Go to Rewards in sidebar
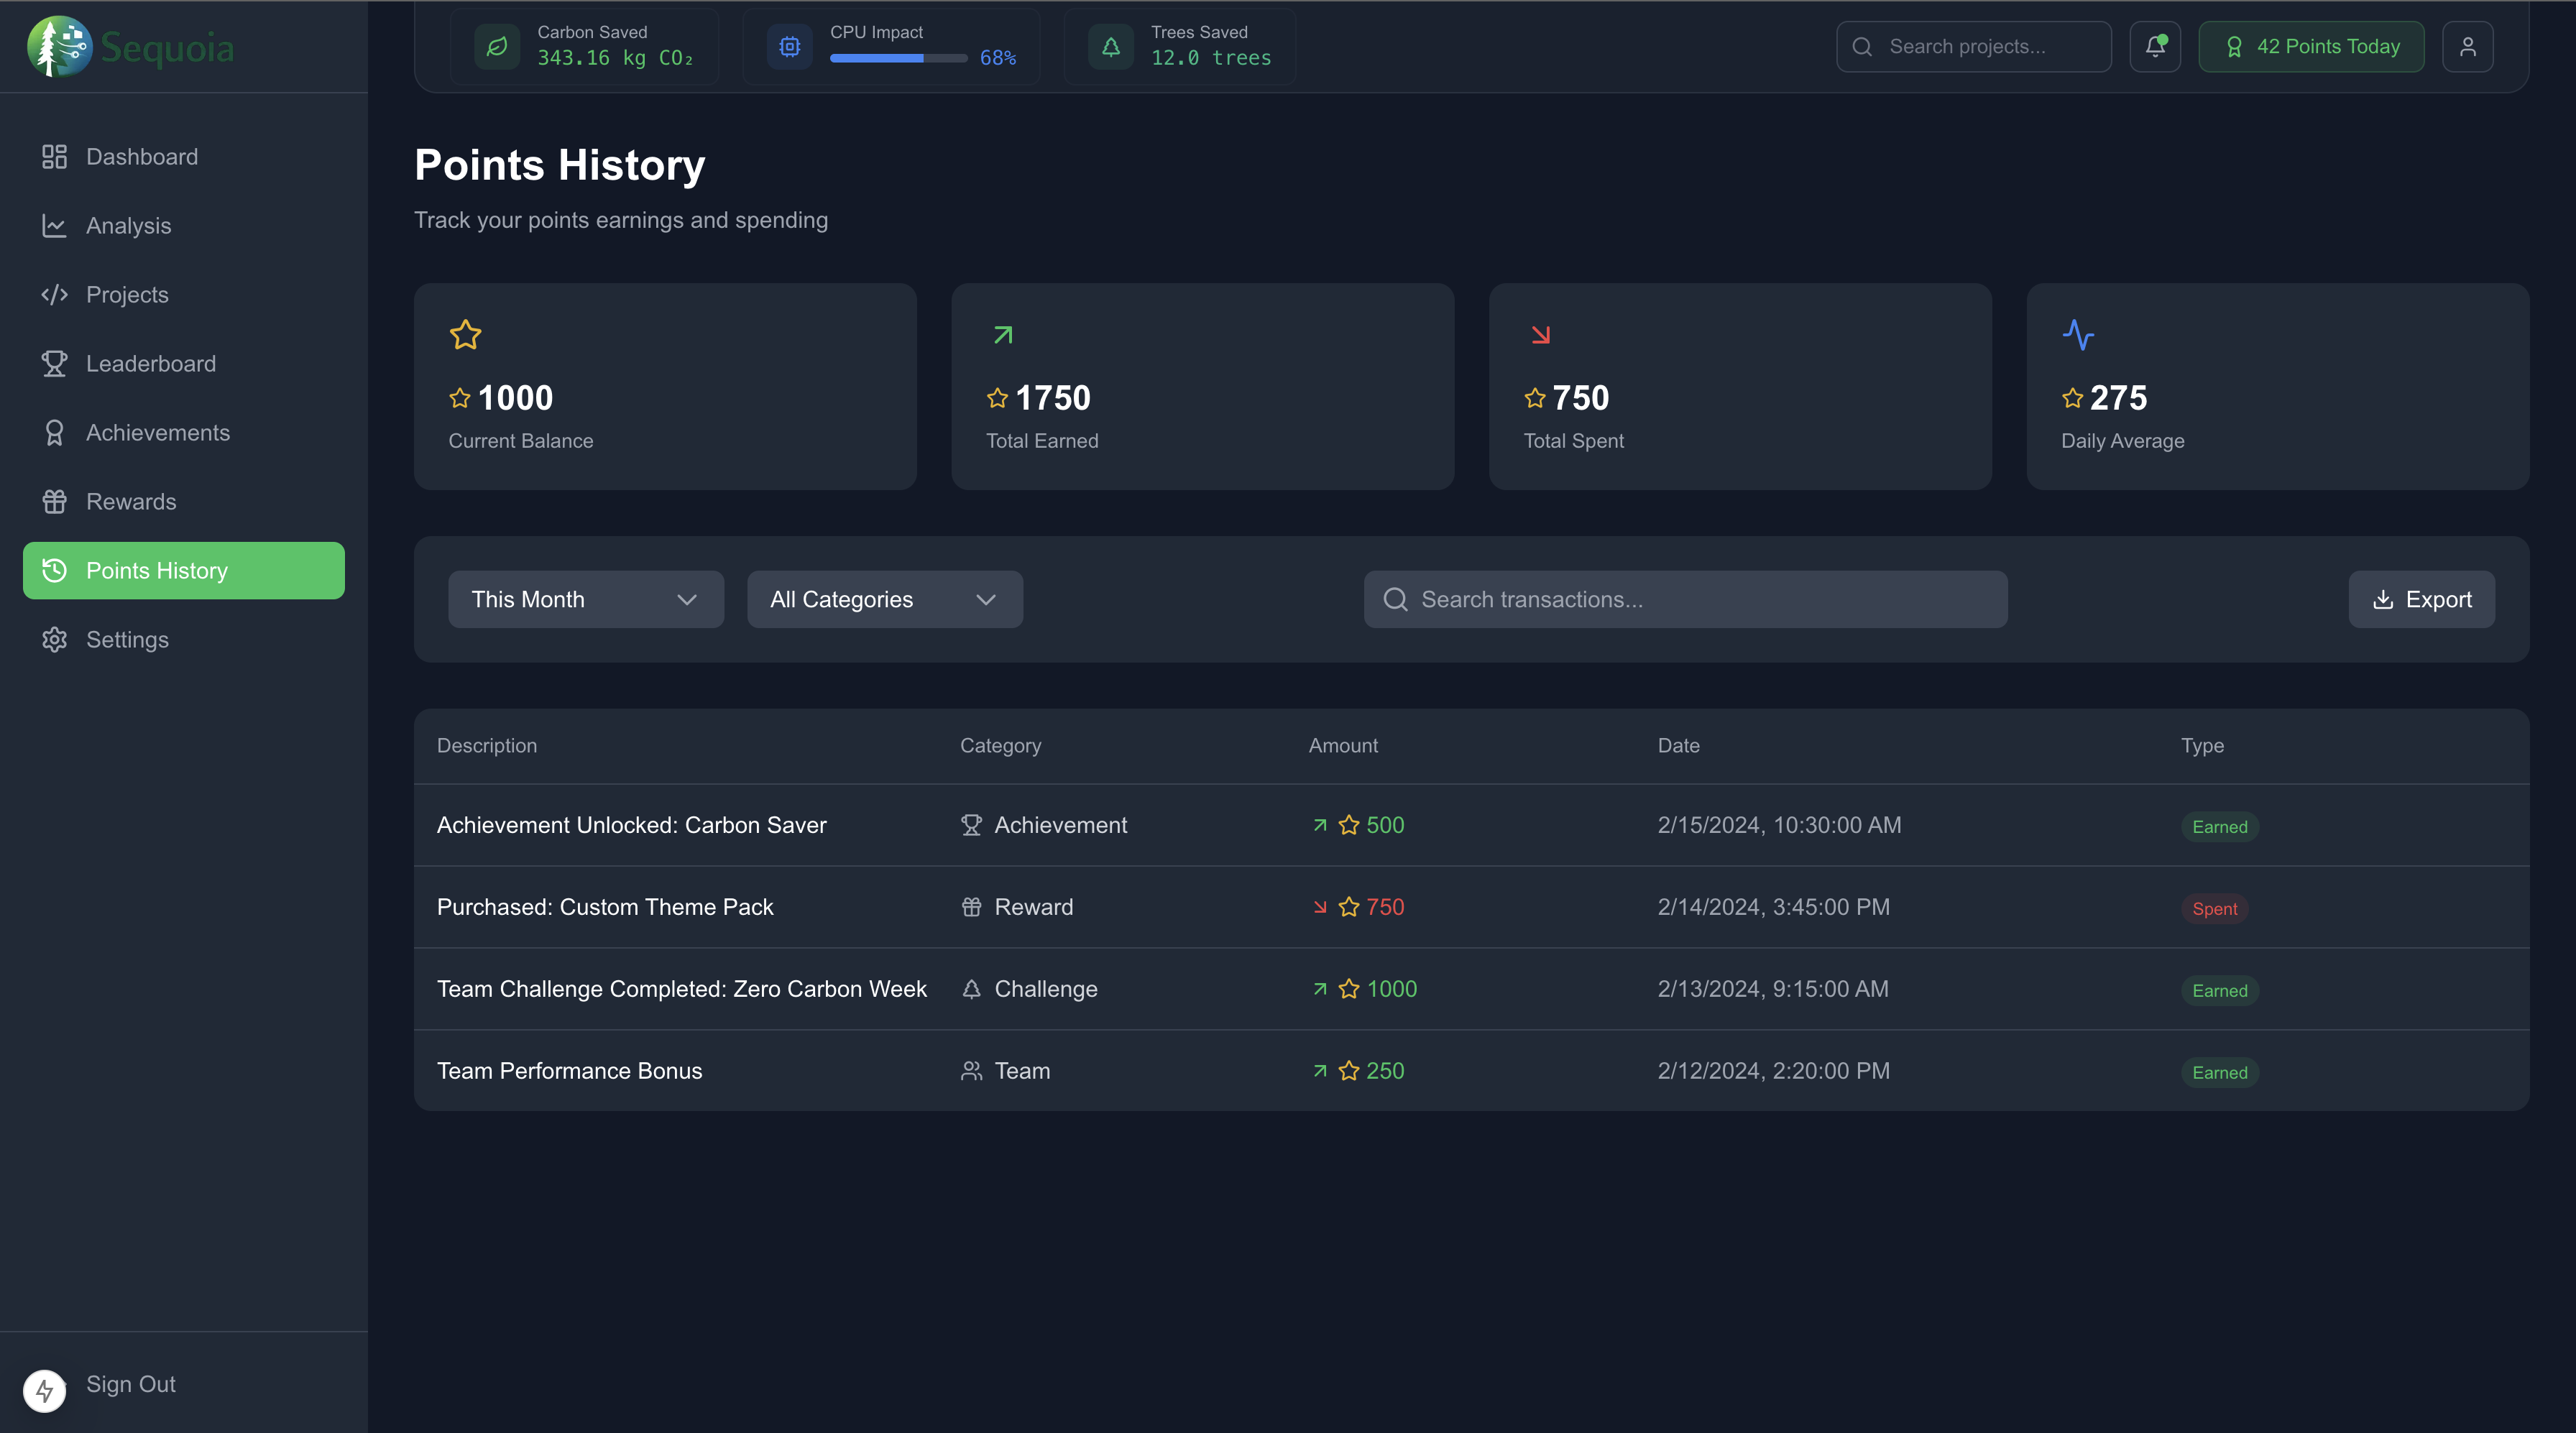Screen dimensions: 2576x1433 pyautogui.click(x=131, y=502)
